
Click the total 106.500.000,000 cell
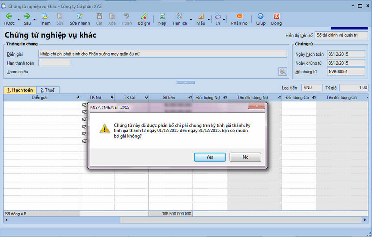point(171,214)
